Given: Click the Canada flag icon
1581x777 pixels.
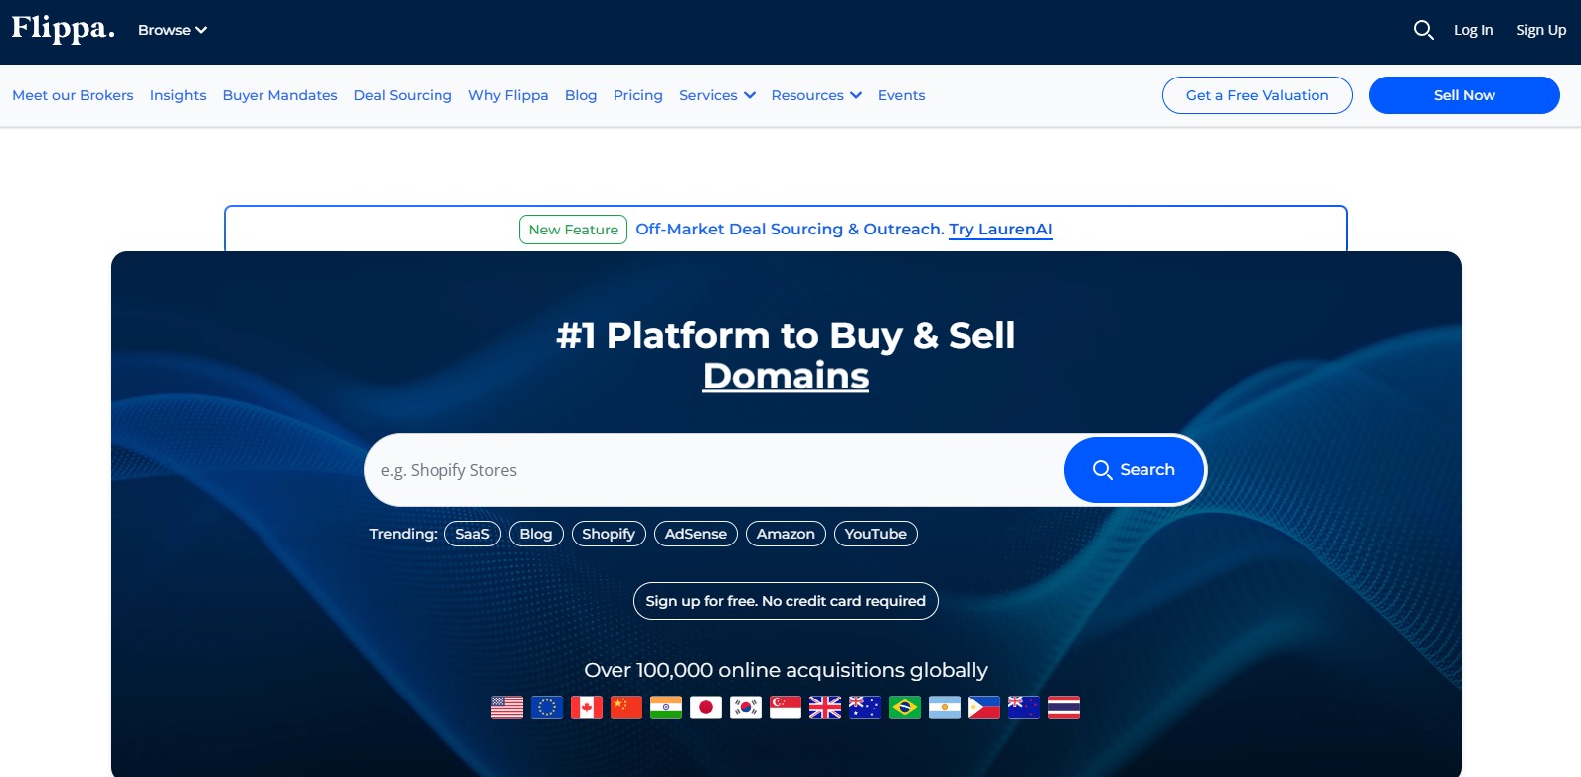Looking at the screenshot, I should (587, 707).
